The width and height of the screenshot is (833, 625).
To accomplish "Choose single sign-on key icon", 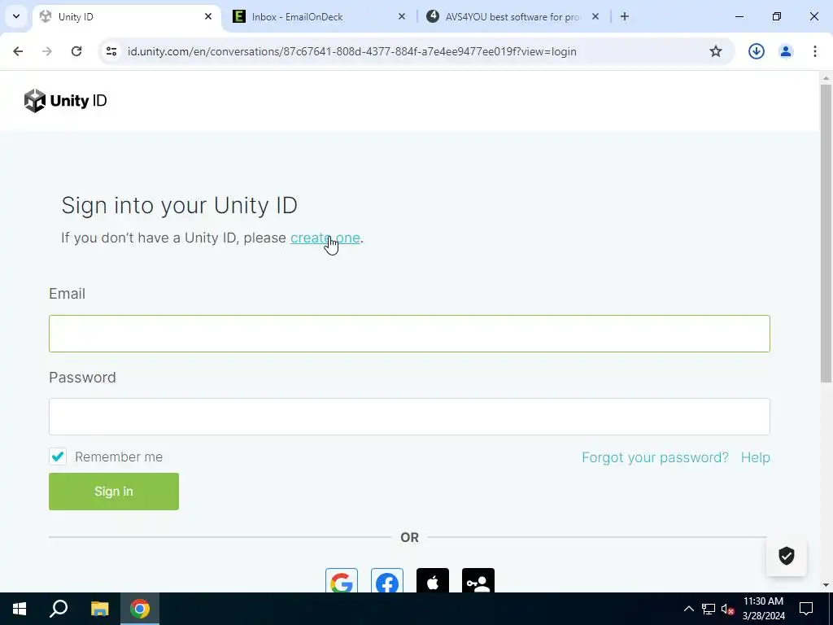I will pyautogui.click(x=478, y=581).
